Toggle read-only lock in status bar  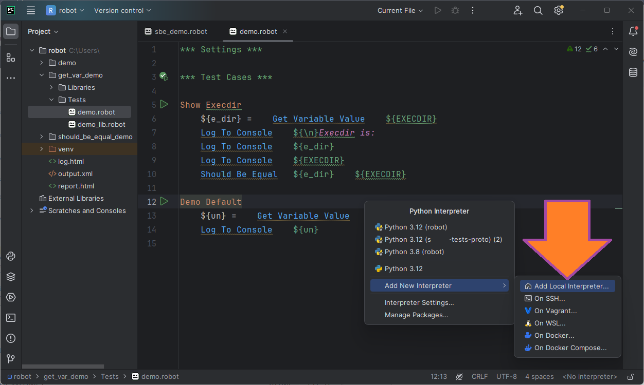point(631,377)
